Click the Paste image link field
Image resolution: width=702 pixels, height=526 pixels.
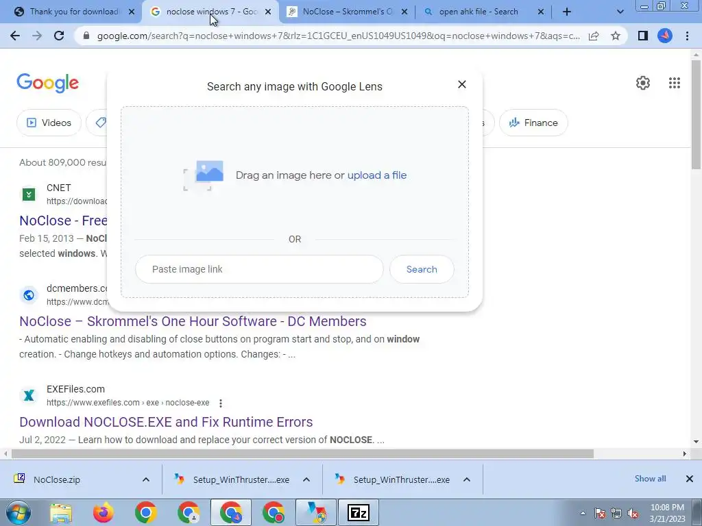click(x=259, y=269)
